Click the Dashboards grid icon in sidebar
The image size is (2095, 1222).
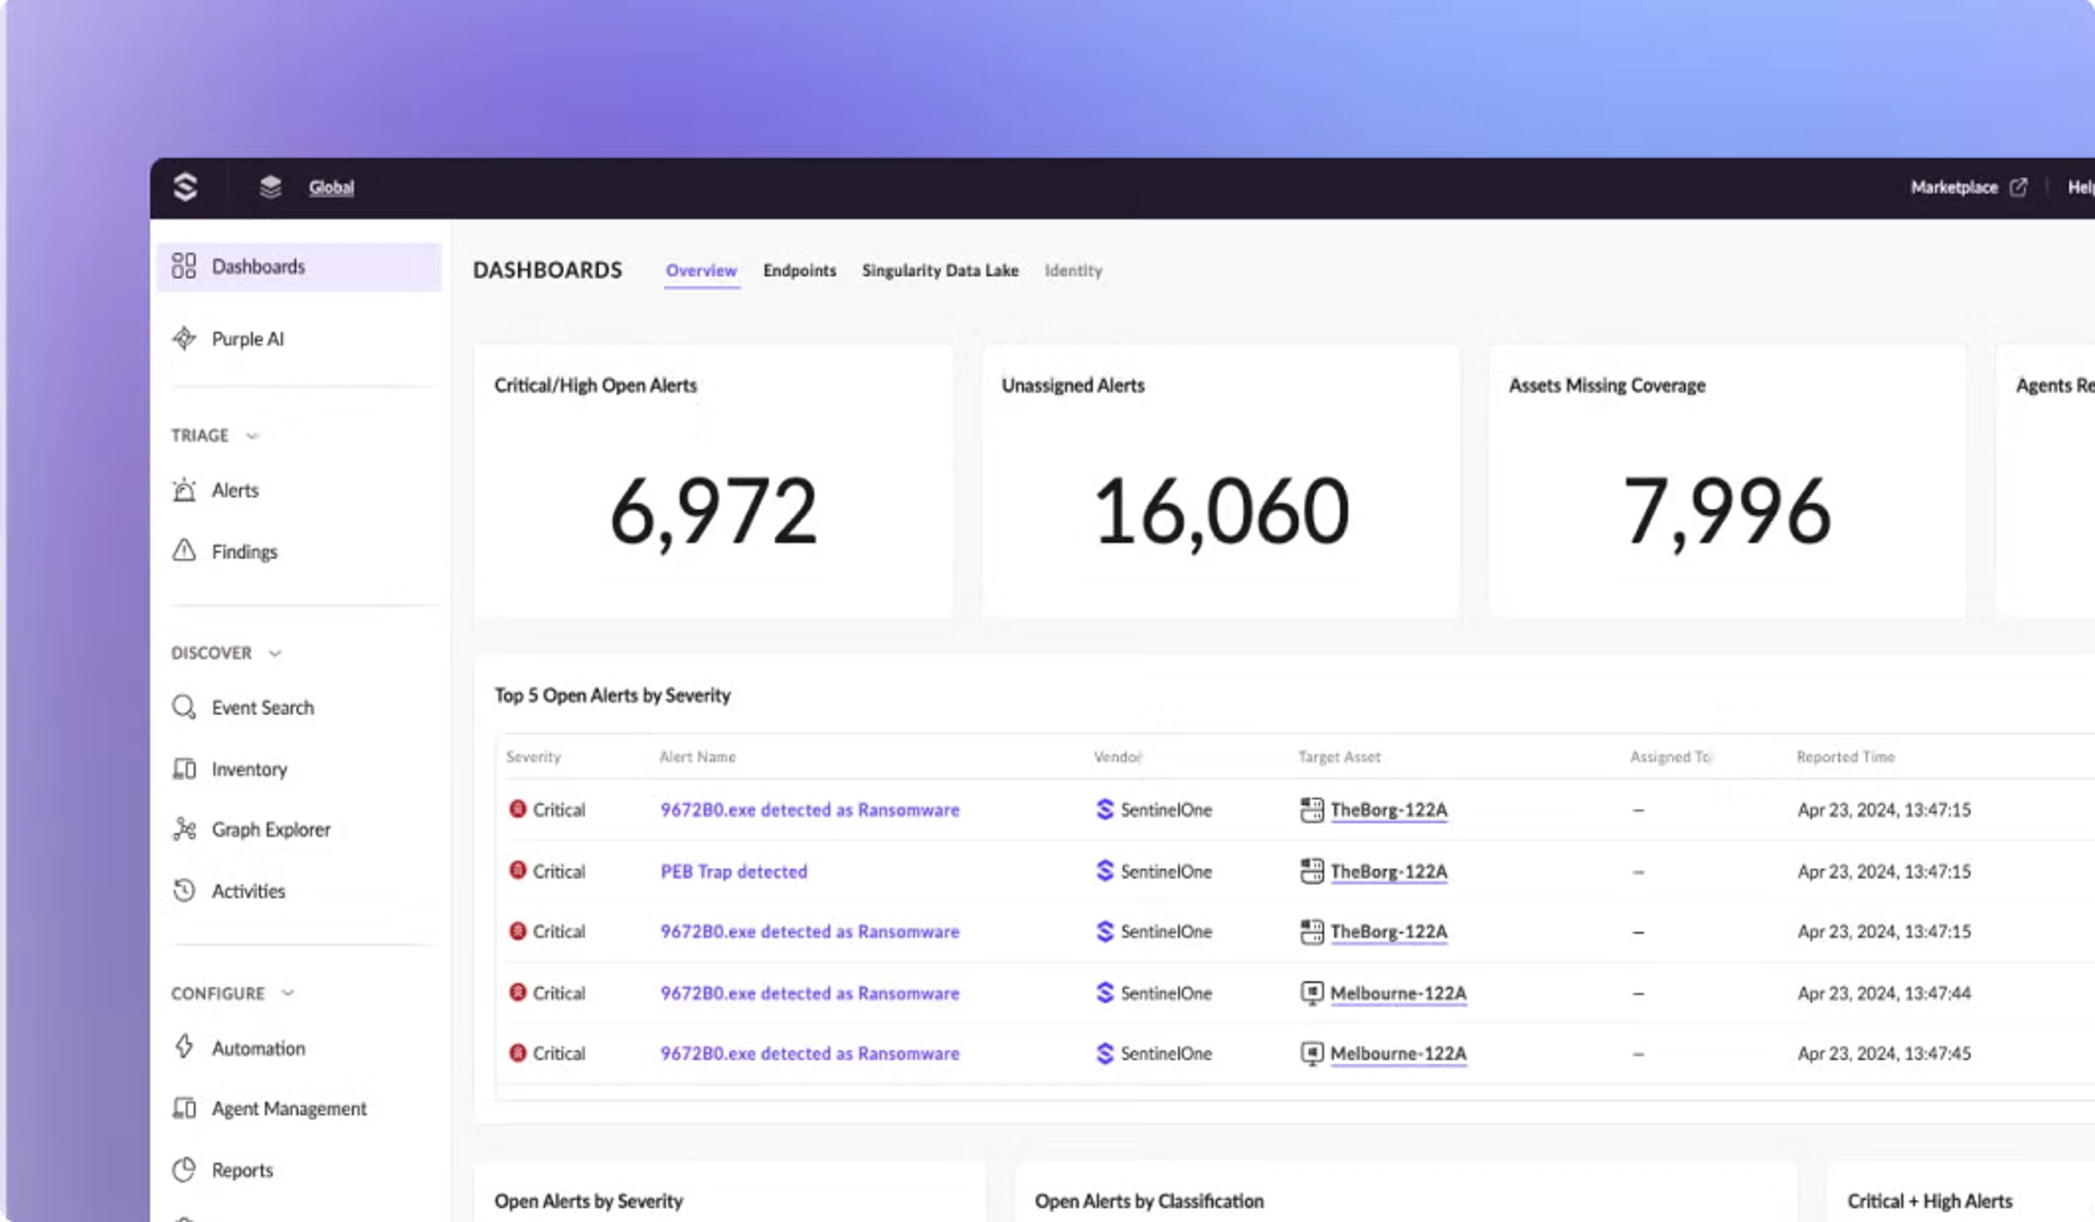184,267
